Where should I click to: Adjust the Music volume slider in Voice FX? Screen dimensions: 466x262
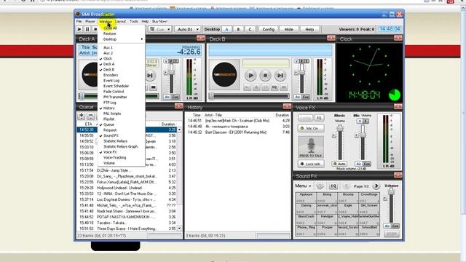(340, 128)
